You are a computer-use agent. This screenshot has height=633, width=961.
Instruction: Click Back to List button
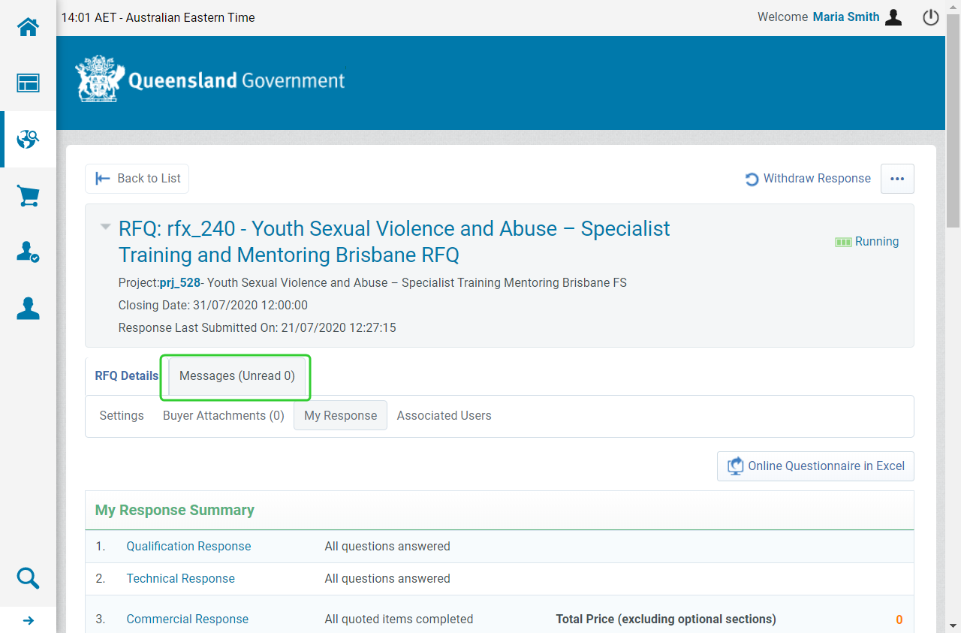click(x=137, y=179)
